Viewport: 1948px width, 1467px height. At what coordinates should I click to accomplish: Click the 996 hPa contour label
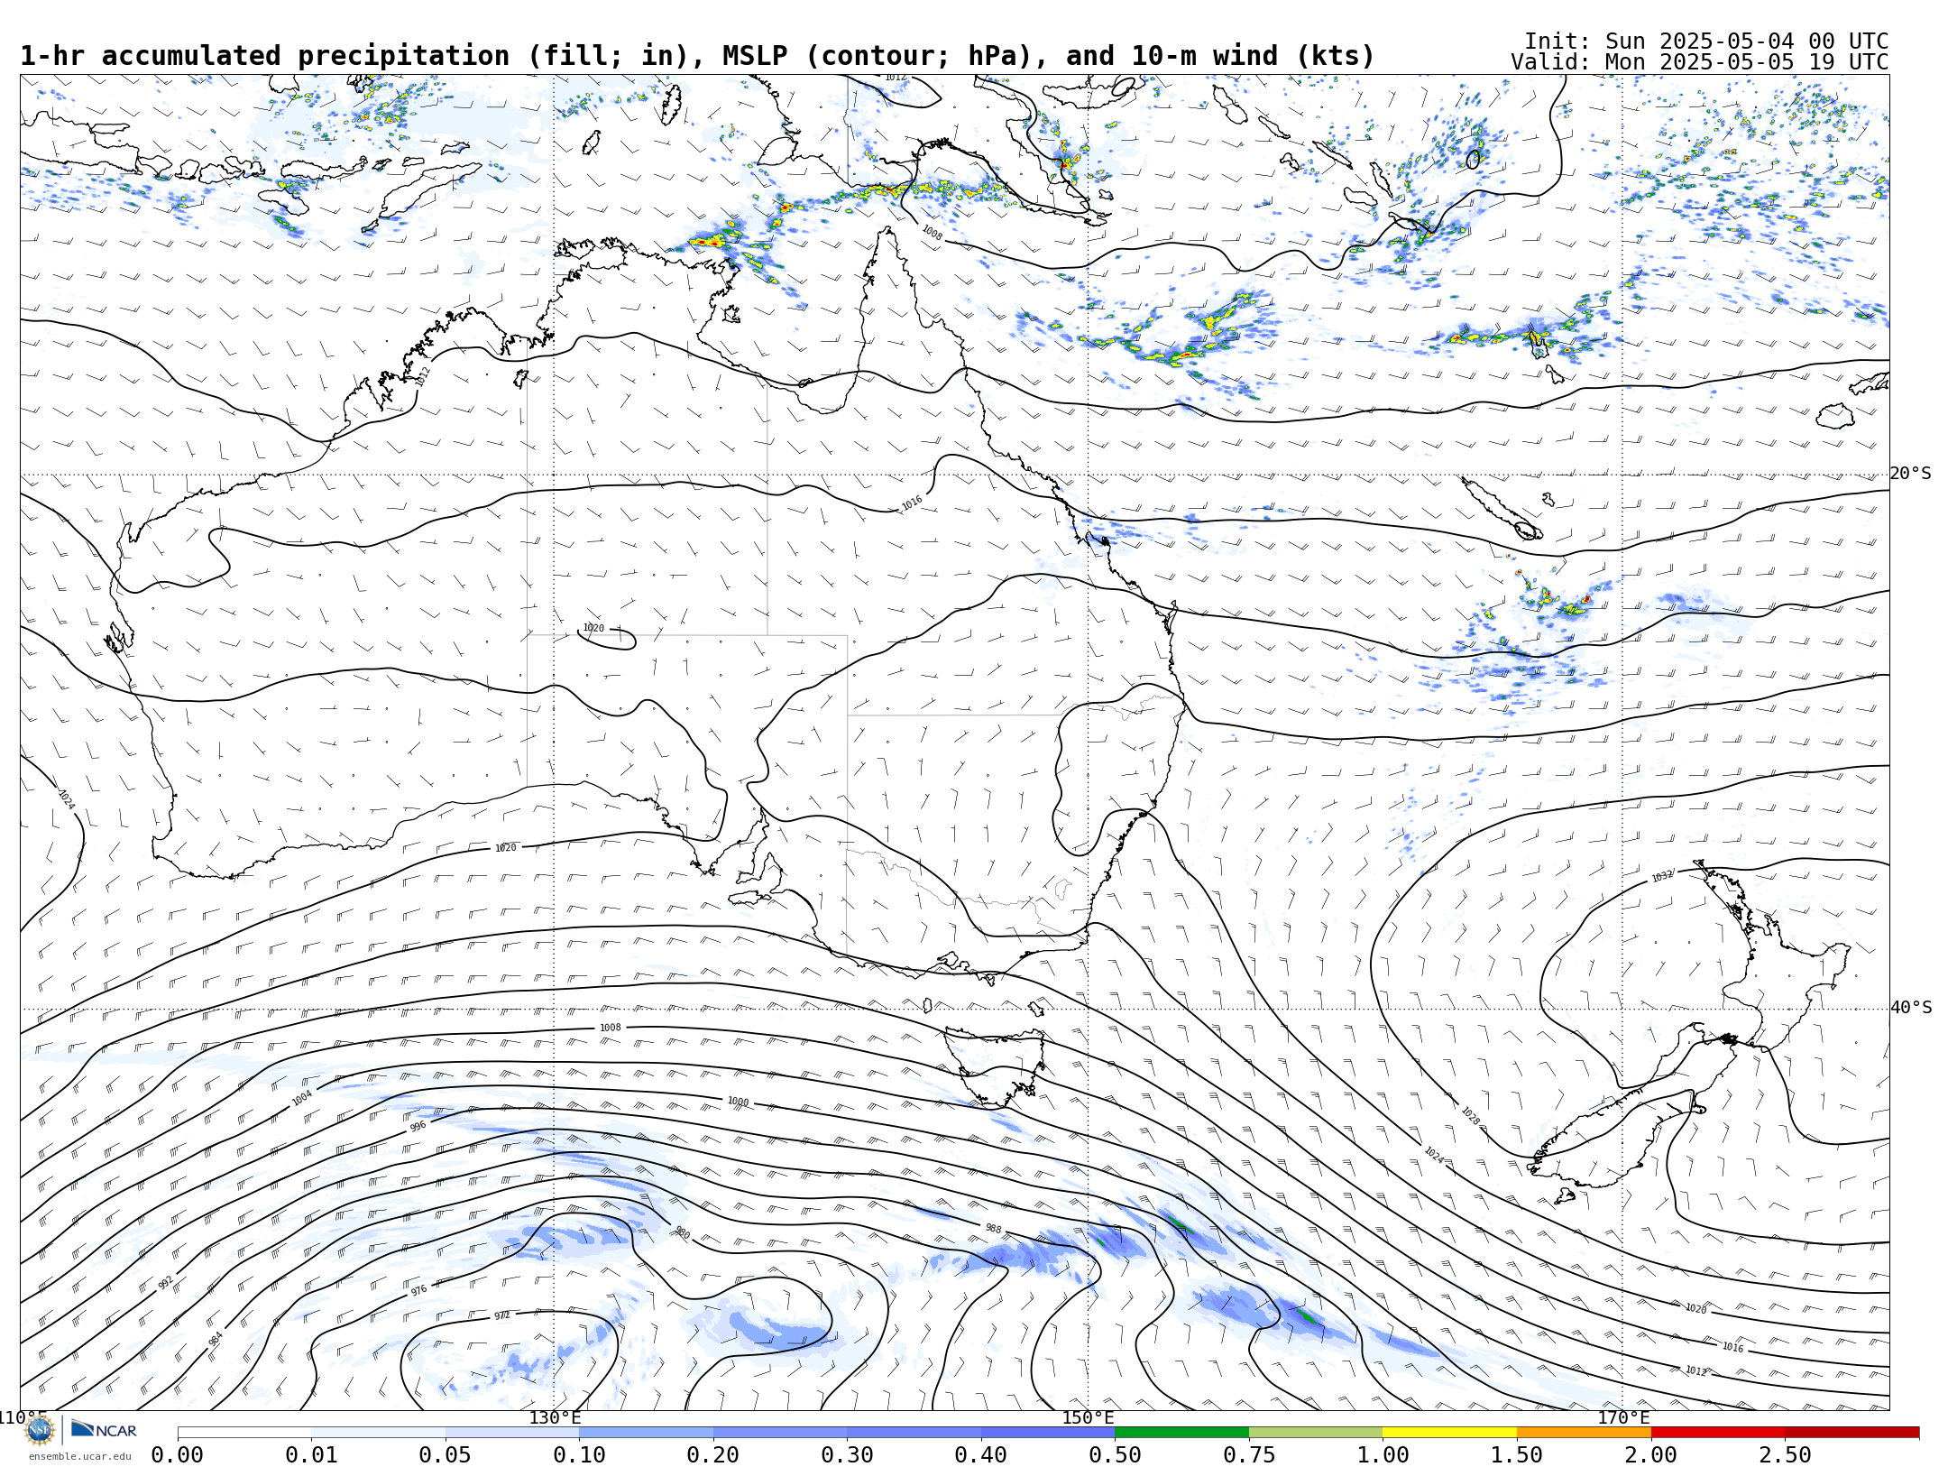tap(418, 1127)
